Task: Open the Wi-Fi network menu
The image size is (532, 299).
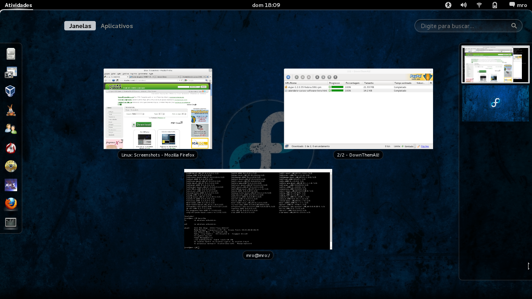Action: pos(479,5)
